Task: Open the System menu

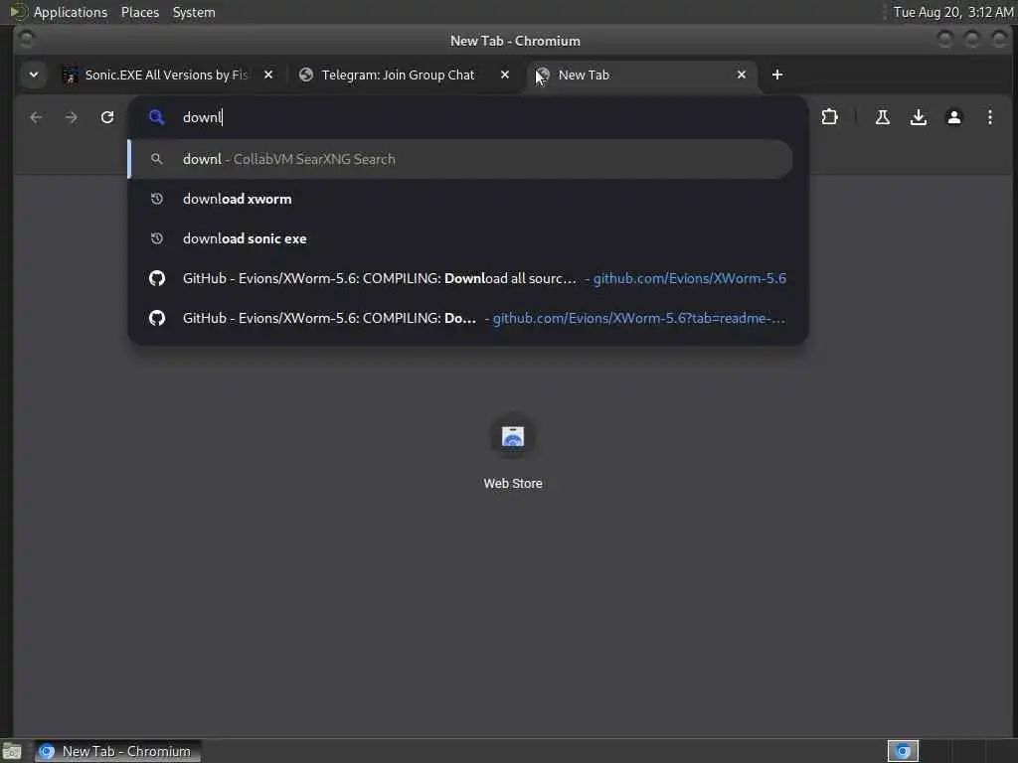Action: pos(194,12)
